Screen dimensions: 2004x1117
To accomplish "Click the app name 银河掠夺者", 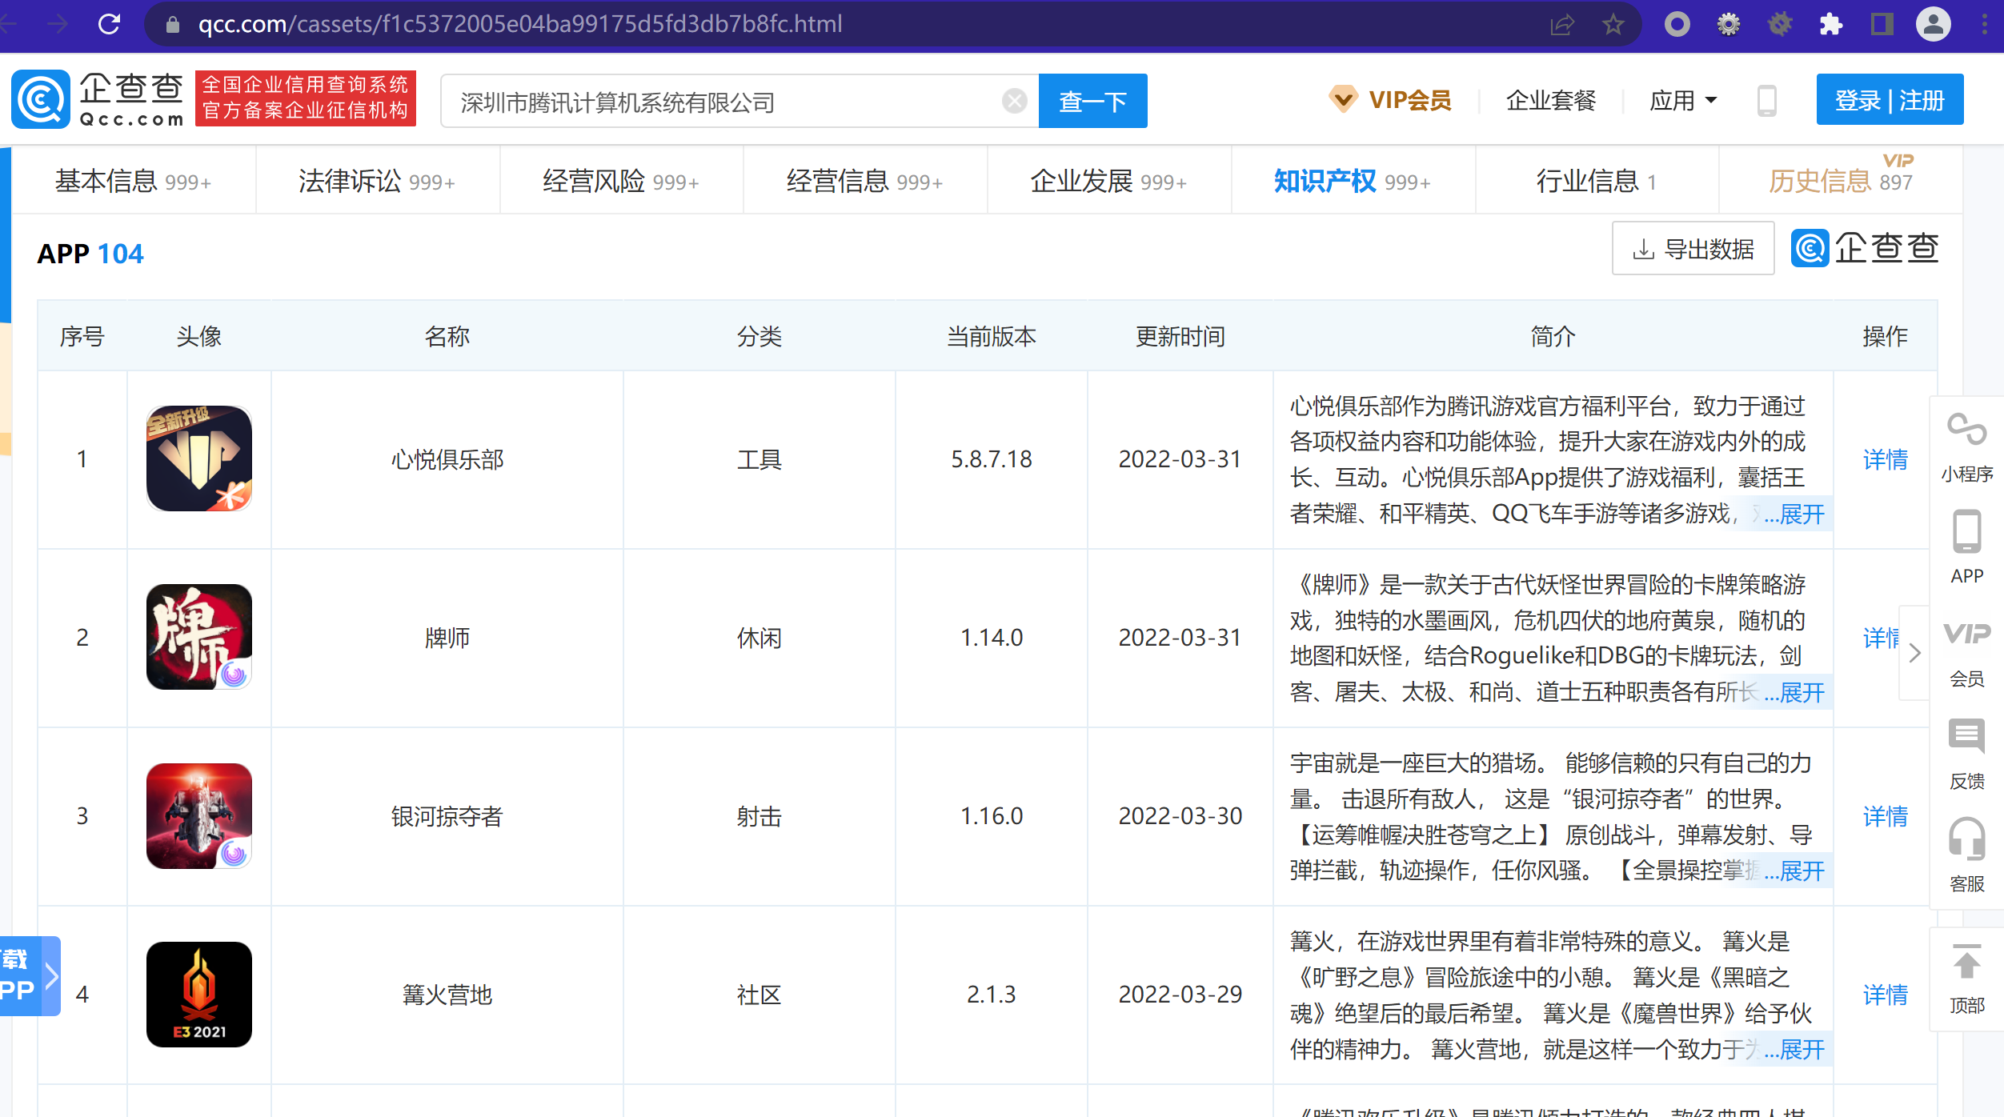I will [x=447, y=816].
